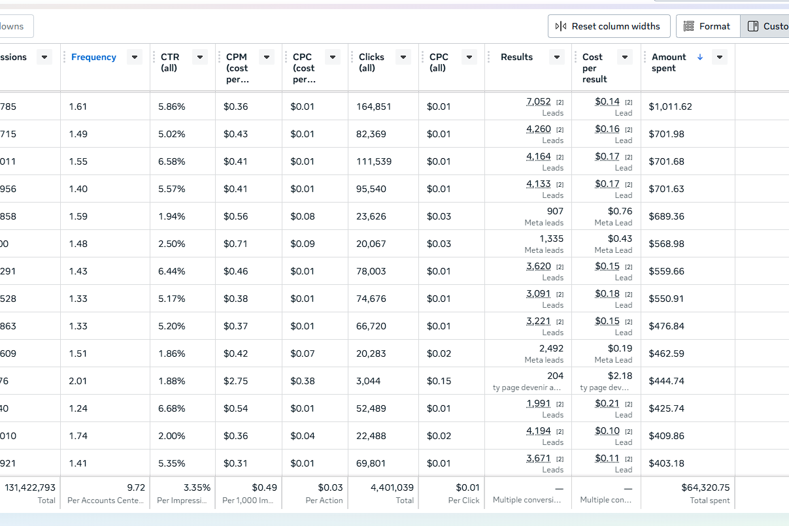Open the CPM column options dropdown
The height and width of the screenshot is (526, 789).
(x=267, y=58)
